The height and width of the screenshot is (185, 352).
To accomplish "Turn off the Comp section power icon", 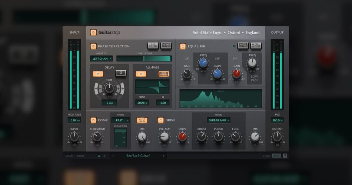I will [93, 120].
